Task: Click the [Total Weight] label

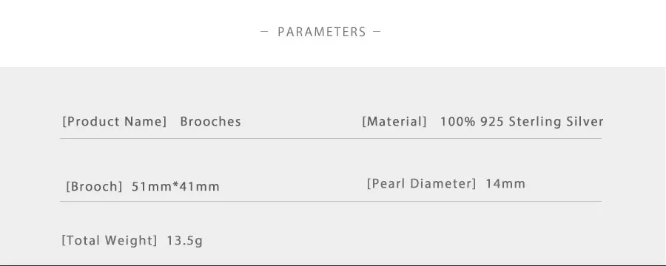Action: coord(110,241)
